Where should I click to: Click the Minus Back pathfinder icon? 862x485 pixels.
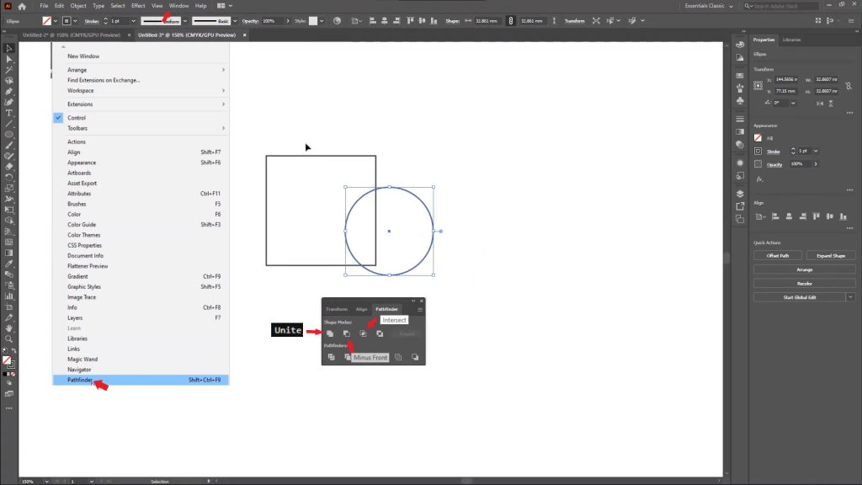tap(415, 357)
